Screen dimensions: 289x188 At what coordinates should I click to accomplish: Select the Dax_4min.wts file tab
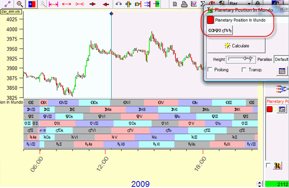pyautogui.click(x=11, y=12)
